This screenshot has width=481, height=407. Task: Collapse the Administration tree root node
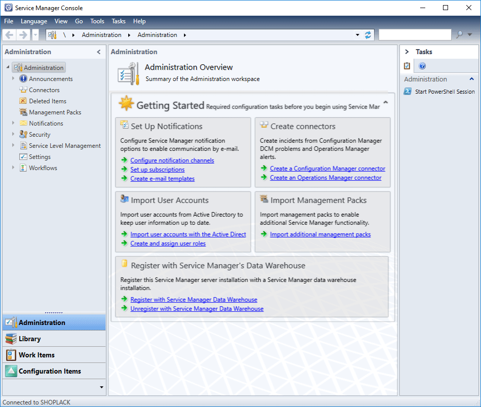[8, 67]
